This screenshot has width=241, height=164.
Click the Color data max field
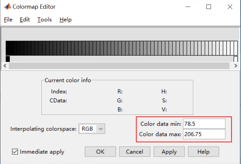[x=204, y=134]
